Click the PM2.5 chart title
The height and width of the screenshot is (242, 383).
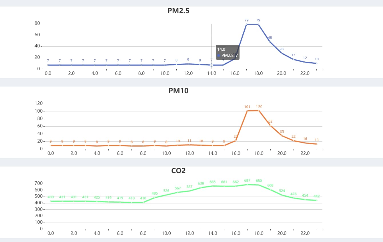pos(178,11)
